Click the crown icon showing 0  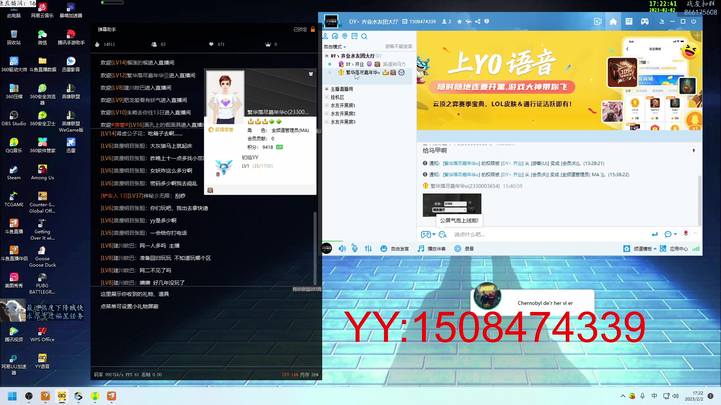pos(268,44)
